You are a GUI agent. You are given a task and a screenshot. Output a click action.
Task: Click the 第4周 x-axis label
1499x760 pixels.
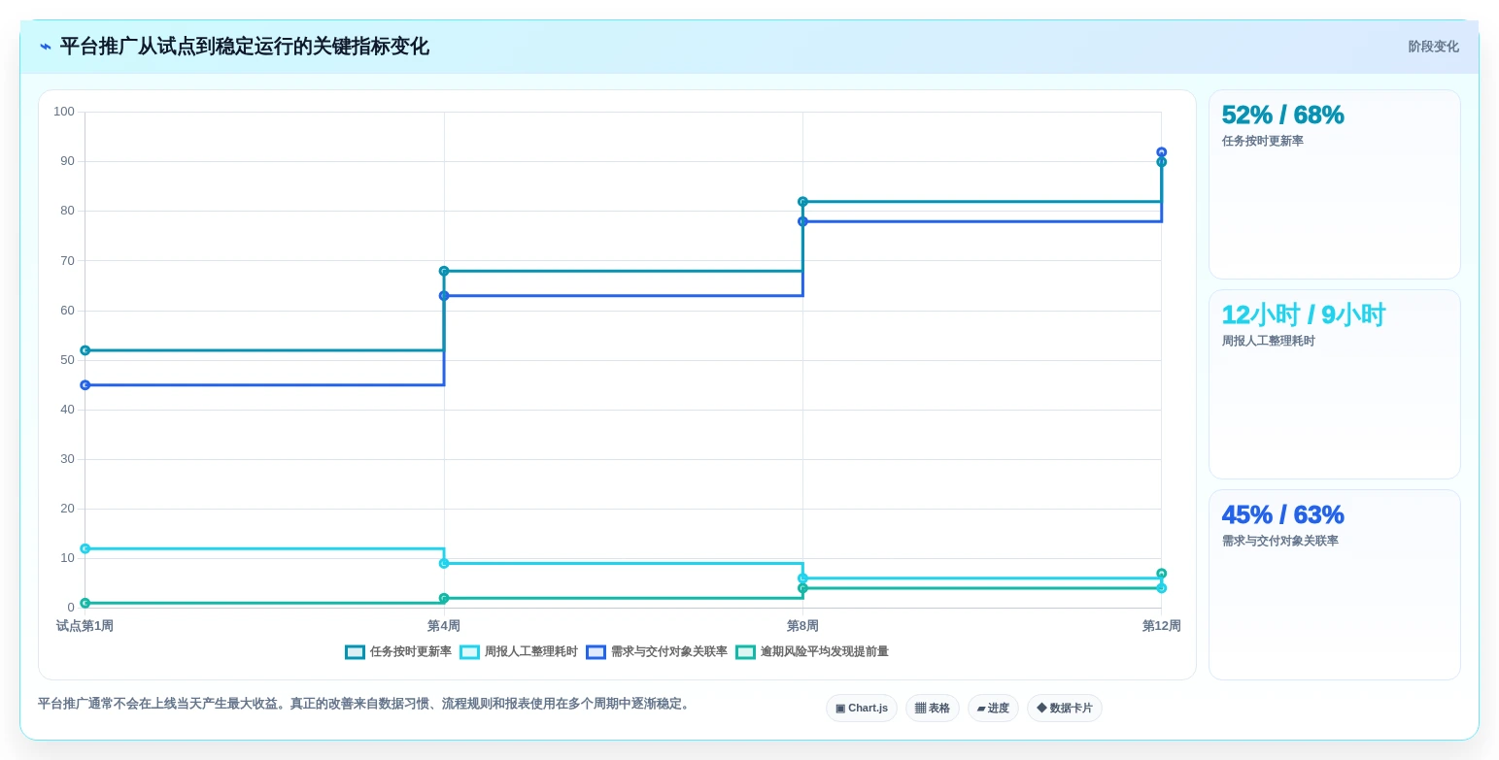click(444, 626)
